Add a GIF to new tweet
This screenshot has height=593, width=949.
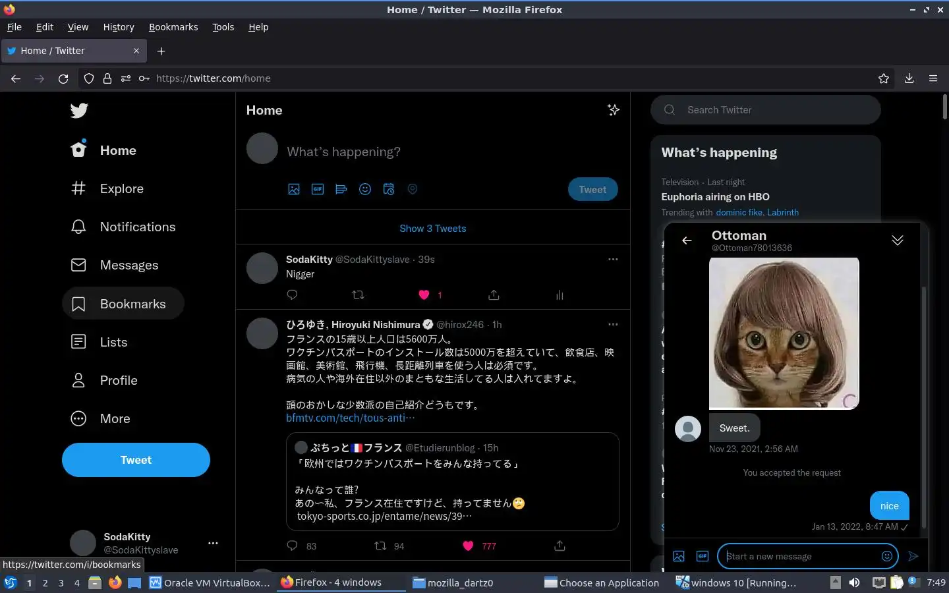318,189
